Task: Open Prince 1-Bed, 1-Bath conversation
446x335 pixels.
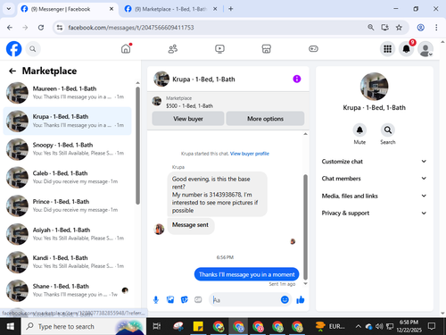Action: (67, 205)
